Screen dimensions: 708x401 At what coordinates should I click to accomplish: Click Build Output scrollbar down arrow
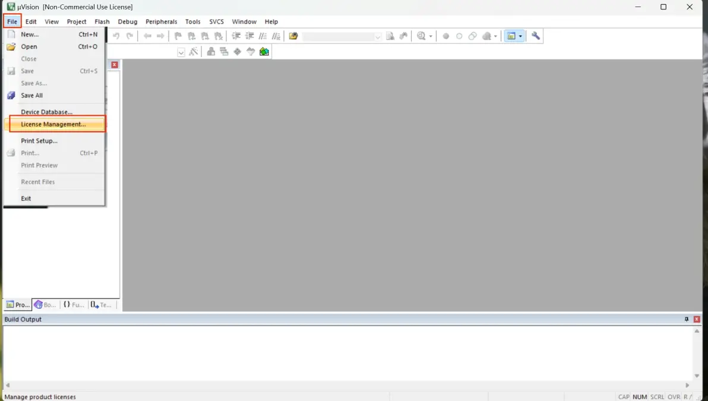coord(697,375)
